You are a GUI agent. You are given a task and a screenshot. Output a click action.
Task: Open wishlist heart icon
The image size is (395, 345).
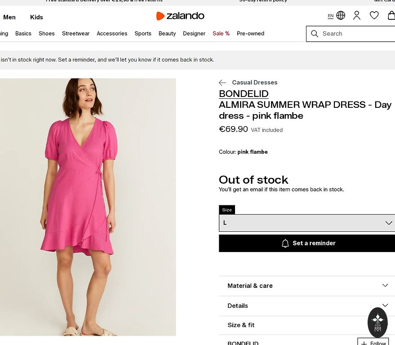point(374,15)
